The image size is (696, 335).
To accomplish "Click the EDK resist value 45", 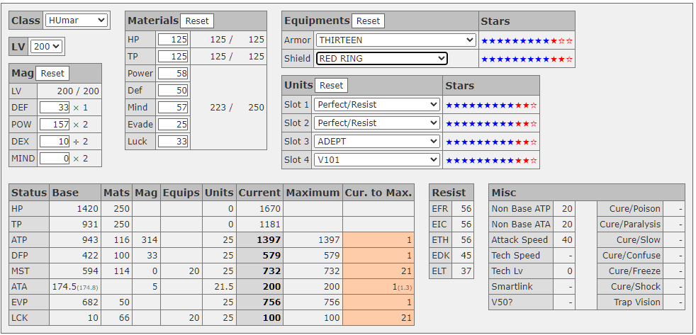I will point(466,256).
